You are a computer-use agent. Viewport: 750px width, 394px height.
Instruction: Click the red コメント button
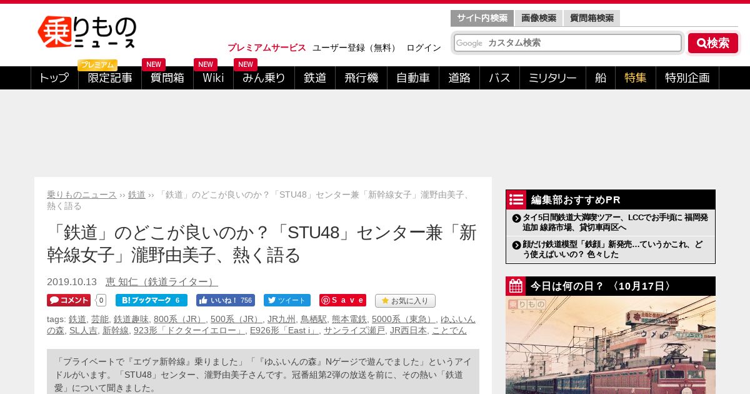click(69, 300)
